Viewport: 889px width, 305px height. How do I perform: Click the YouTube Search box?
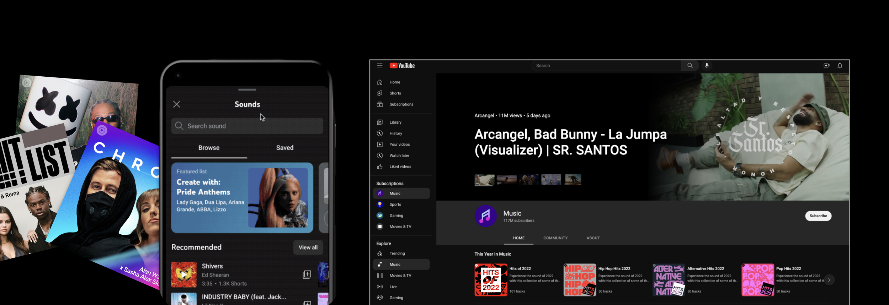pyautogui.click(x=606, y=66)
